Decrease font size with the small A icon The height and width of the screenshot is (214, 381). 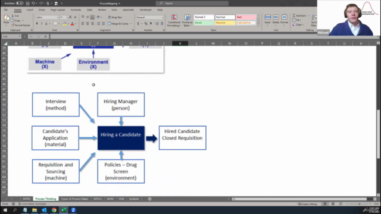(75, 17)
